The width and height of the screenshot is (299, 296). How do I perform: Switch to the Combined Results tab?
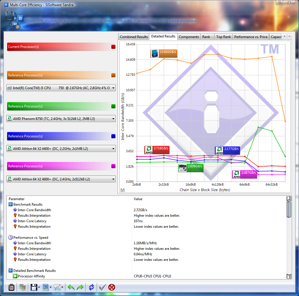[x=134, y=37]
